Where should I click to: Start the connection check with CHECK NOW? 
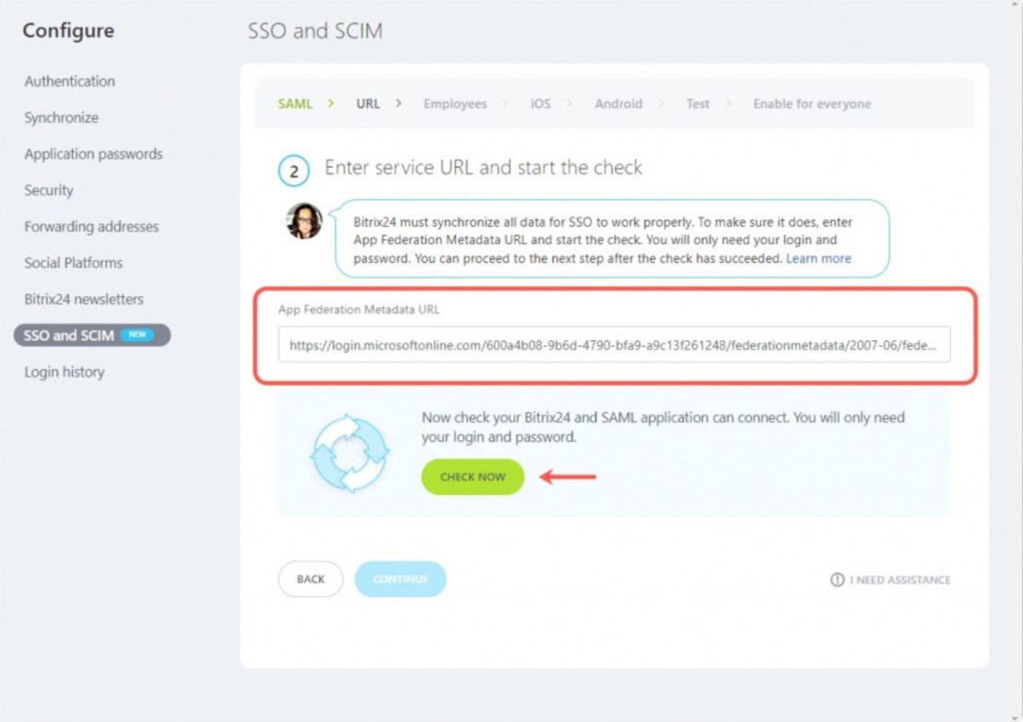pos(473,478)
